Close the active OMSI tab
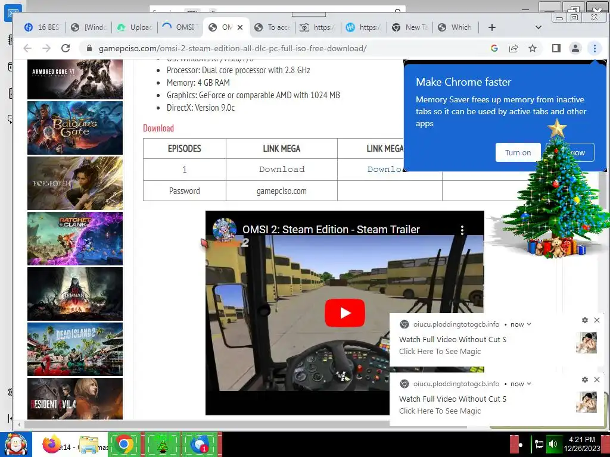 coord(240,27)
